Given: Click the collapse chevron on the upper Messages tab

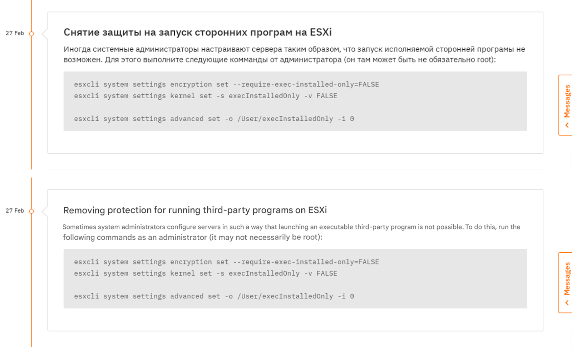Looking at the screenshot, I should coord(567,125).
